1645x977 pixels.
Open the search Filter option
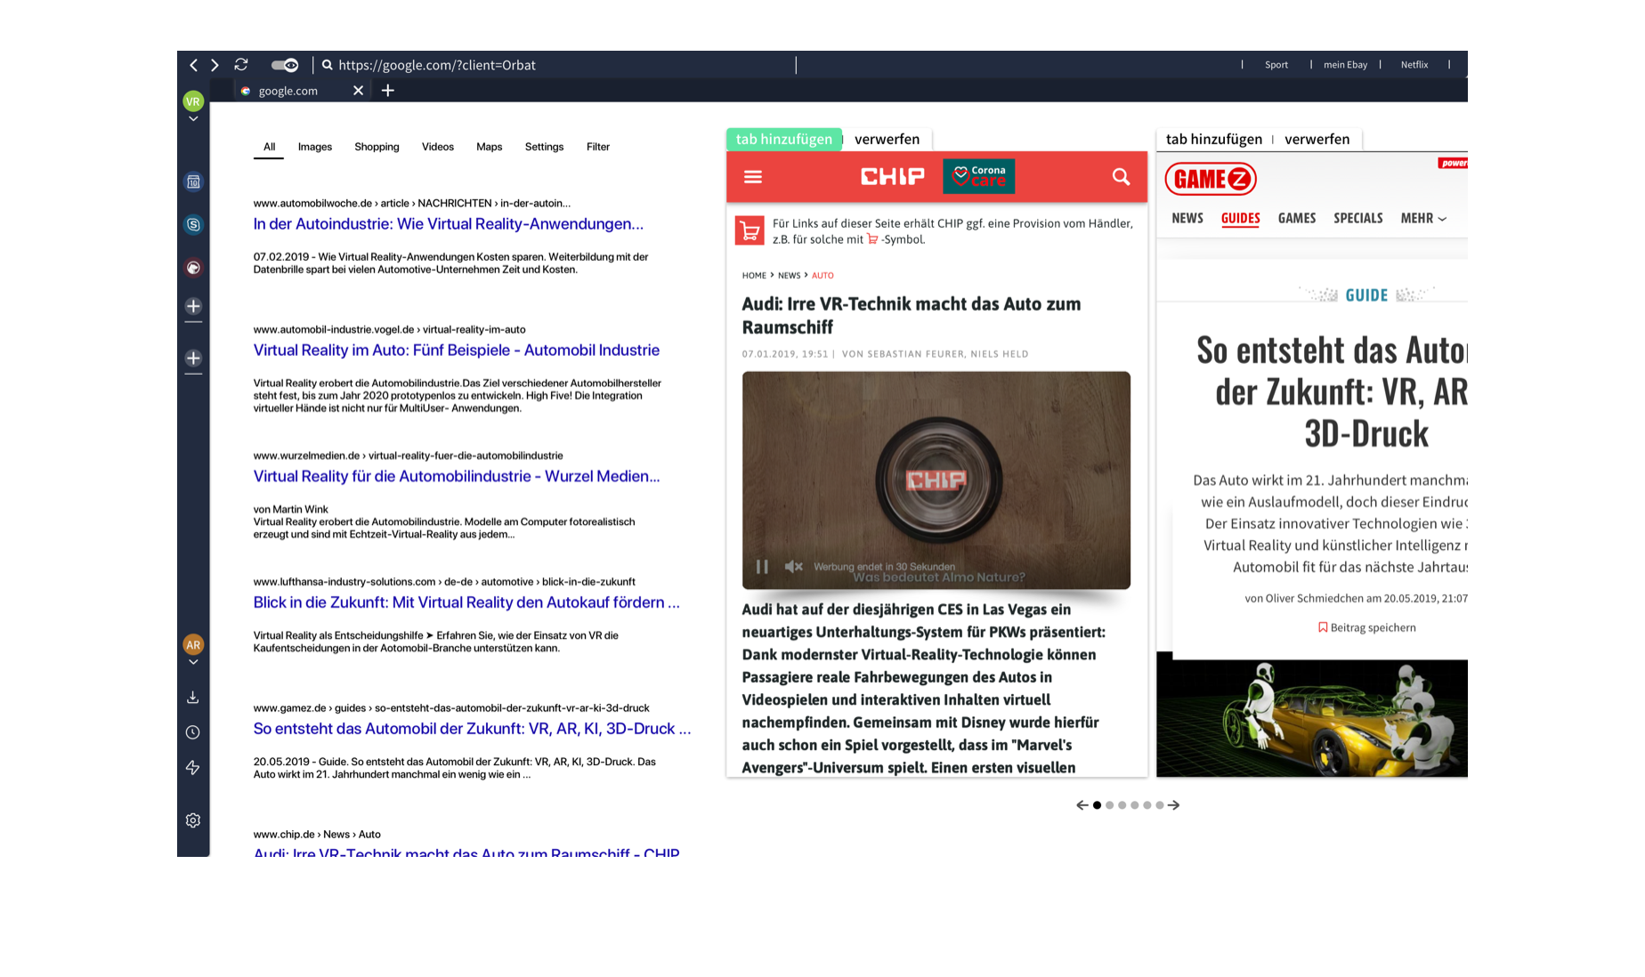click(598, 147)
